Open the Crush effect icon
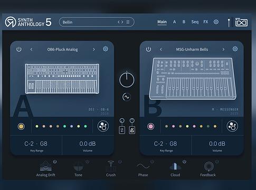The image size is (256, 190). tap(111, 166)
